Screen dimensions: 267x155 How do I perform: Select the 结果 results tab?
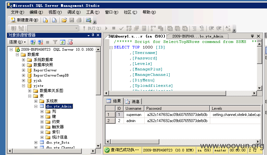click(x=114, y=101)
